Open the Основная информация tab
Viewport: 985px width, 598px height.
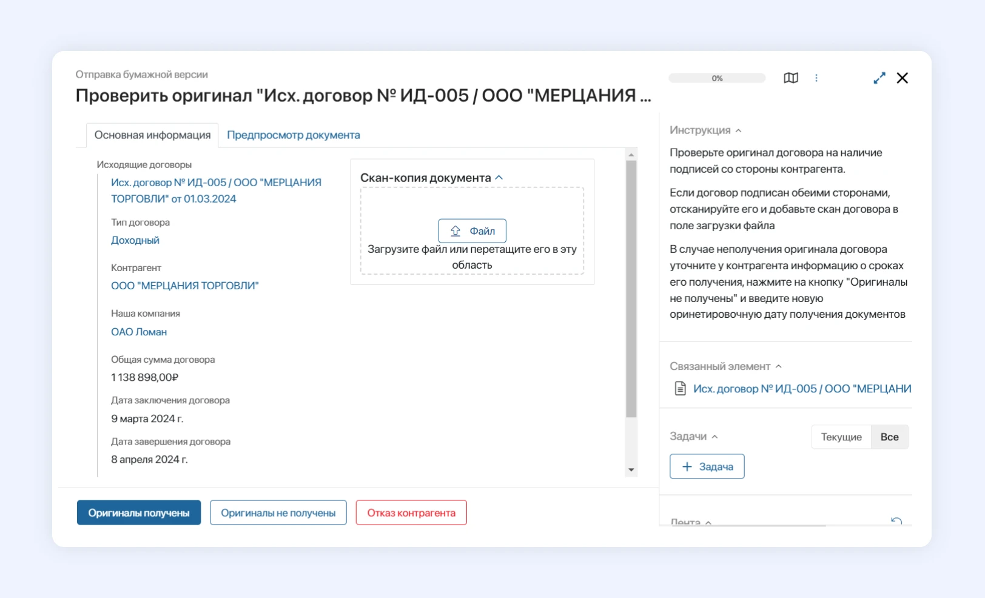[152, 135]
